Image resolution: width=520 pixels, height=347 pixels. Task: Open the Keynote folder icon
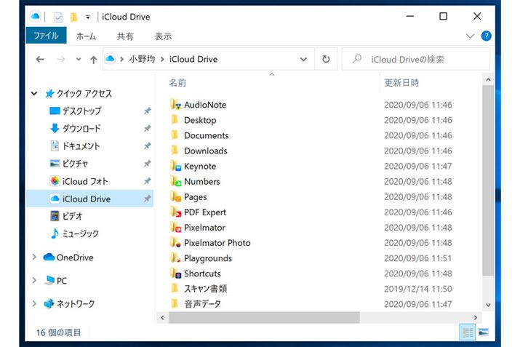175,167
